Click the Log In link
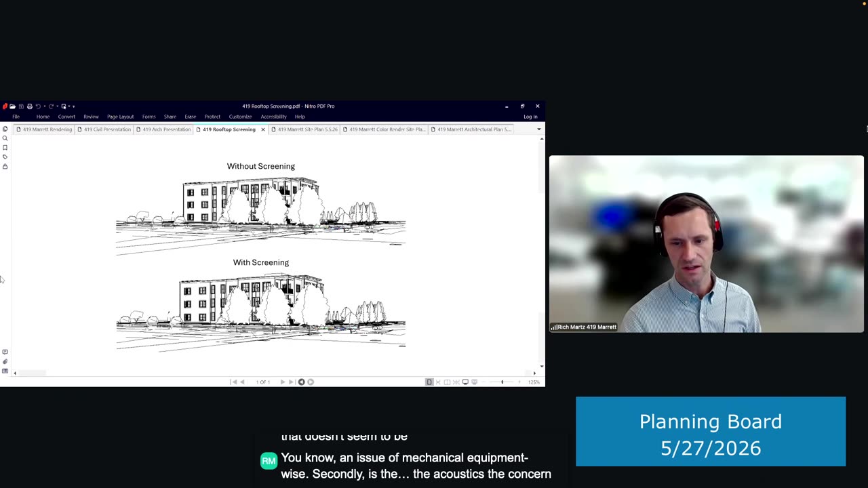The image size is (868, 488). 530,117
